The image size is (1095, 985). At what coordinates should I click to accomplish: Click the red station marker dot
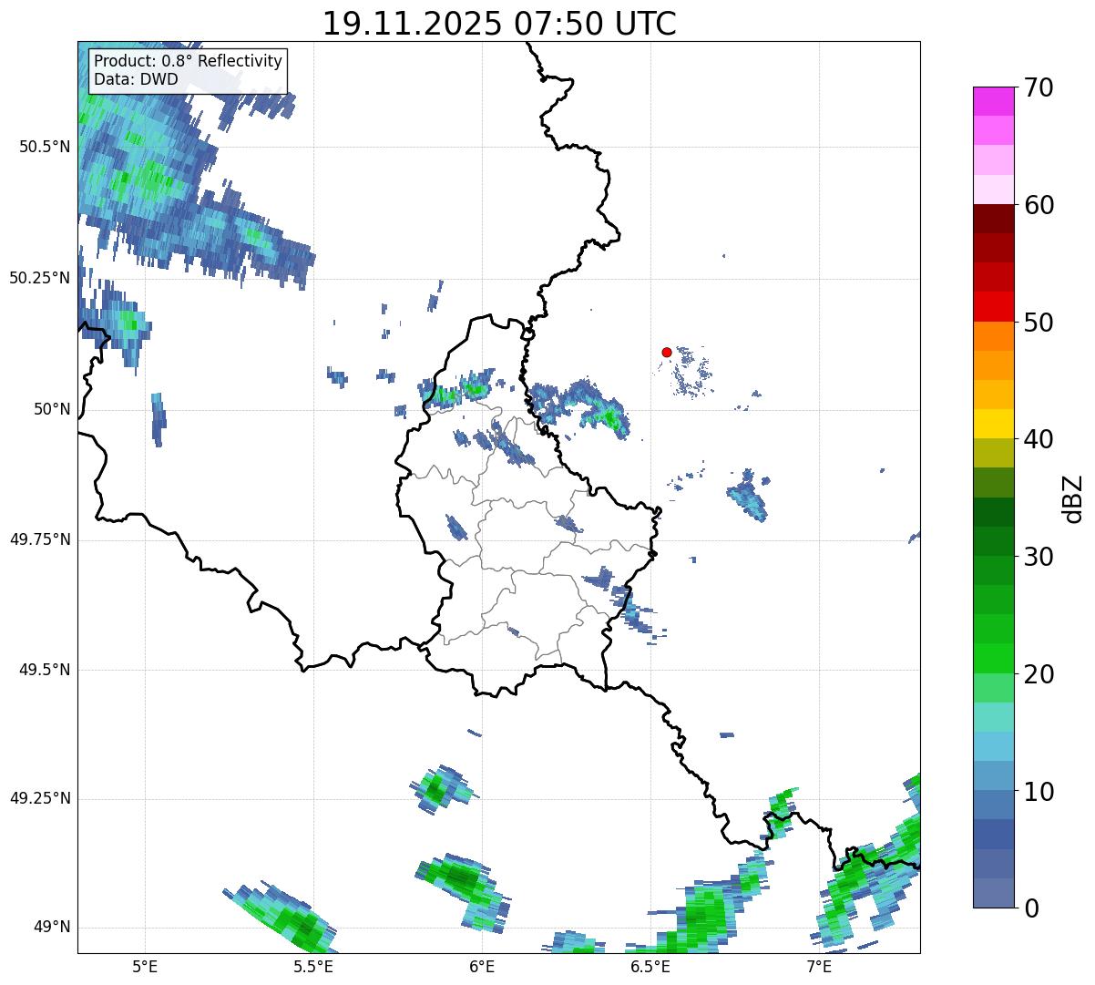[x=667, y=352]
